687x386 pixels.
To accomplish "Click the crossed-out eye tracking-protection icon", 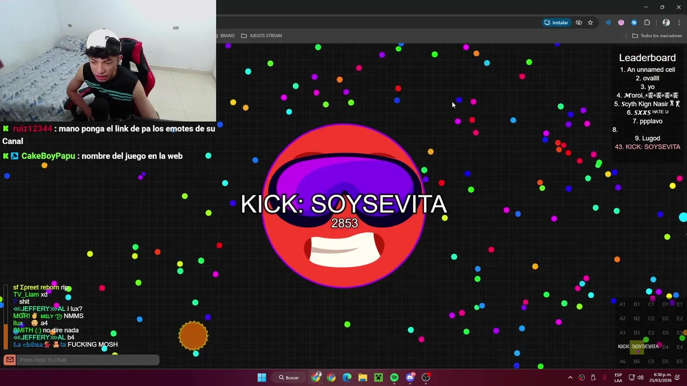I will [x=579, y=23].
